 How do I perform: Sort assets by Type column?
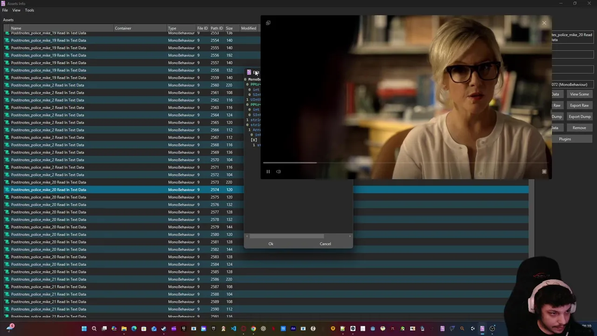point(181,28)
